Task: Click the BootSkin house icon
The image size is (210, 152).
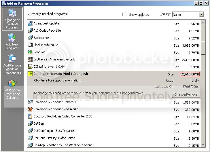Action: click(30, 52)
